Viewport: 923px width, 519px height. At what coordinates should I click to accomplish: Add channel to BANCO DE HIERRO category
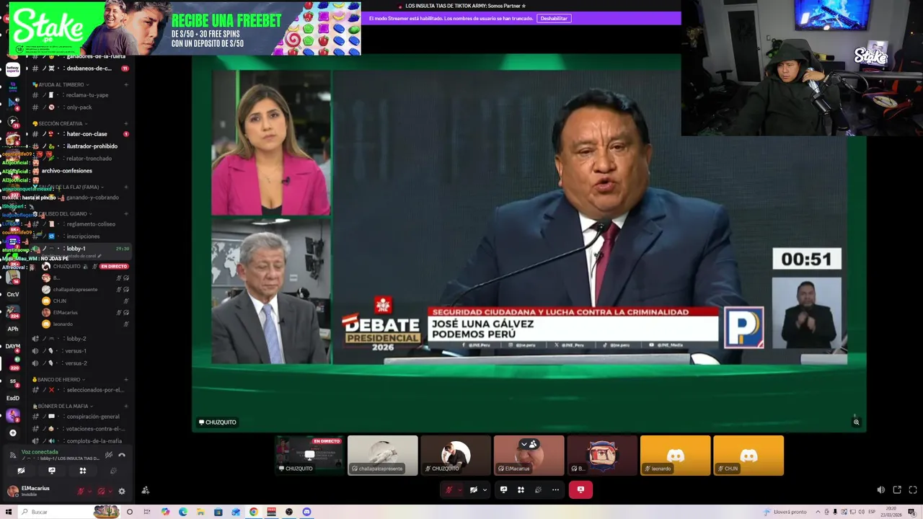126,380
